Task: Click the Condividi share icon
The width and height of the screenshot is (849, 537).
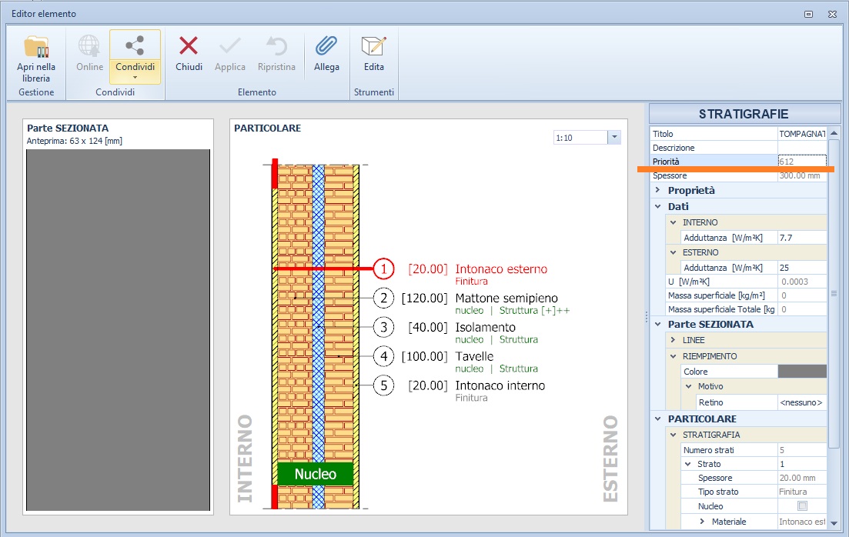Action: coord(135,47)
